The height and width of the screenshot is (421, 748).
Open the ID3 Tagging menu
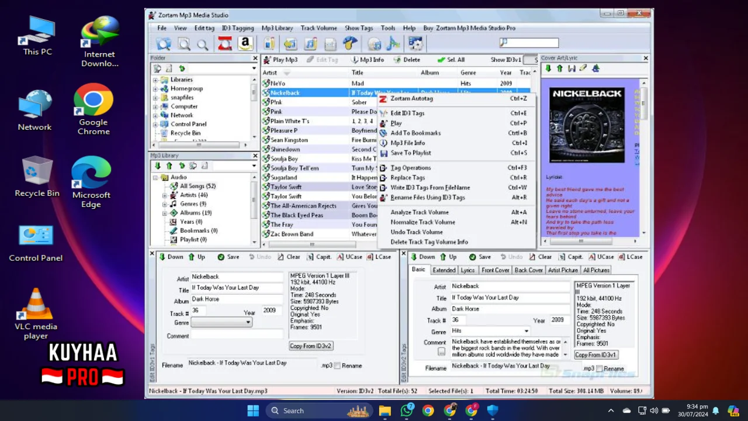click(237, 28)
